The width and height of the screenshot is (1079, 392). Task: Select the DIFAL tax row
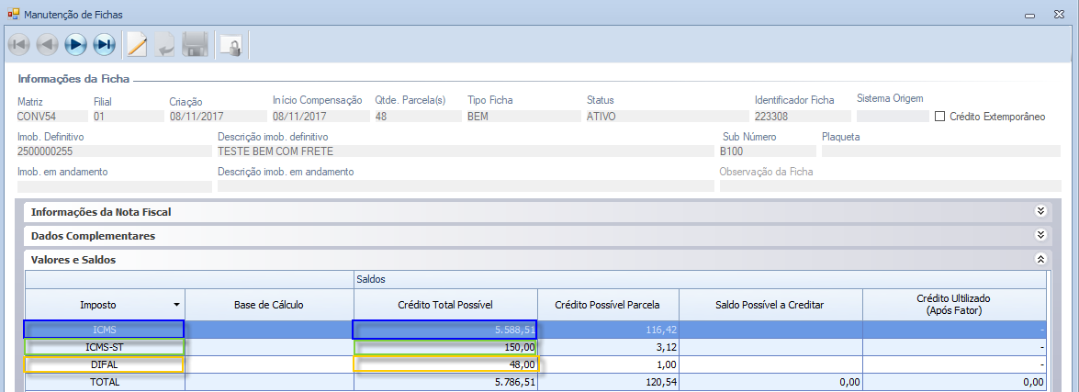coord(105,365)
